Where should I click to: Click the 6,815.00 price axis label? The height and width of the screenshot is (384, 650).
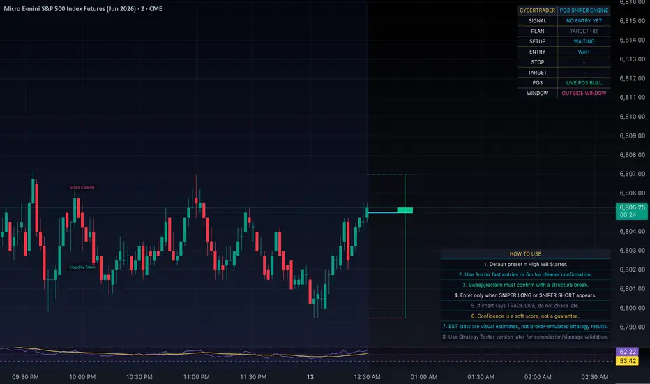click(632, 21)
